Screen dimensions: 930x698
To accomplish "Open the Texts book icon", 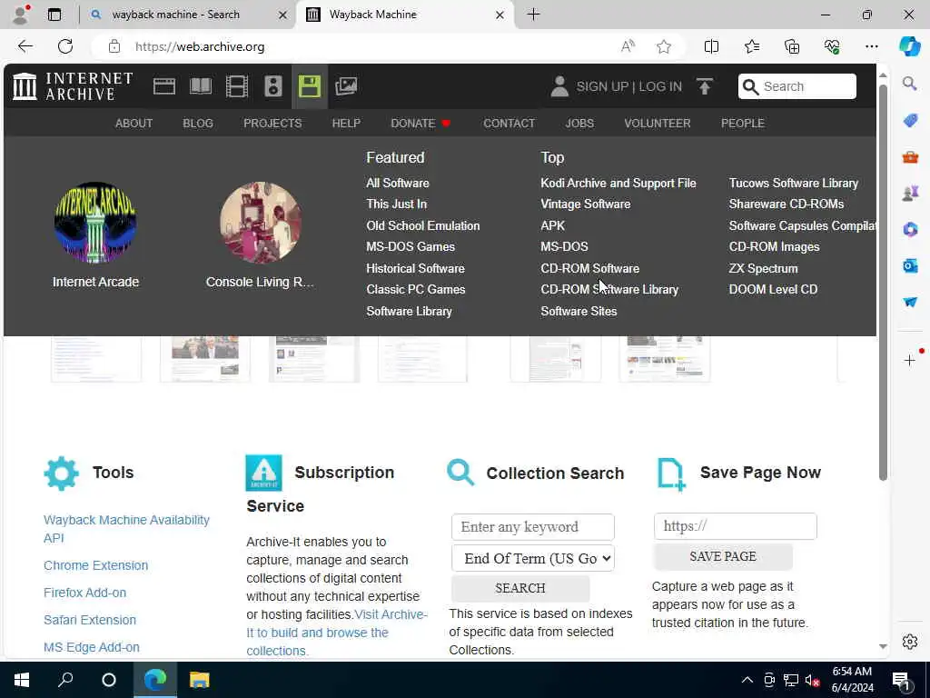I will coord(201,86).
